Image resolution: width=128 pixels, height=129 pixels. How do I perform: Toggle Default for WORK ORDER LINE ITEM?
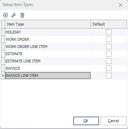(109, 47)
